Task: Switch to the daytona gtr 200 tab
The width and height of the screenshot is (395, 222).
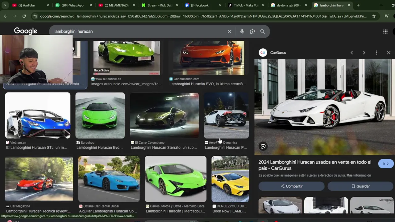Action: [288, 5]
